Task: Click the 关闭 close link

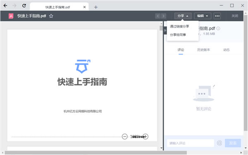Action: coord(235,16)
